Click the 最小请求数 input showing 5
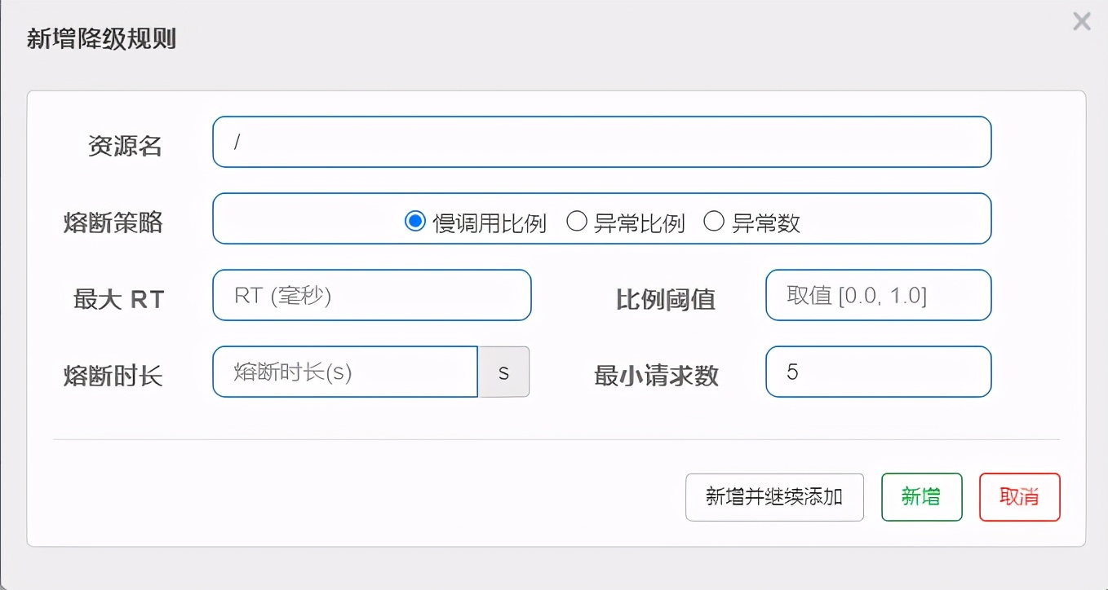Viewport: 1108px width, 590px height. click(878, 372)
